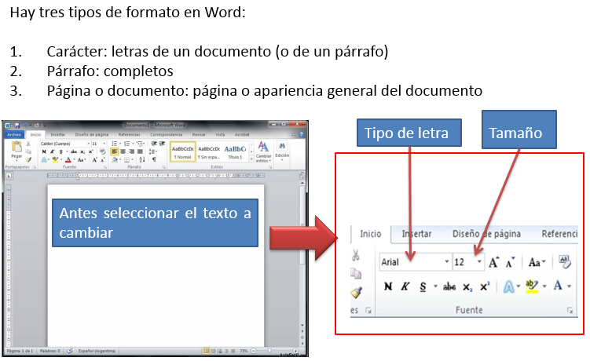
Task: Toggle Underline (S) in enlarged Fuente group
Action: [423, 286]
